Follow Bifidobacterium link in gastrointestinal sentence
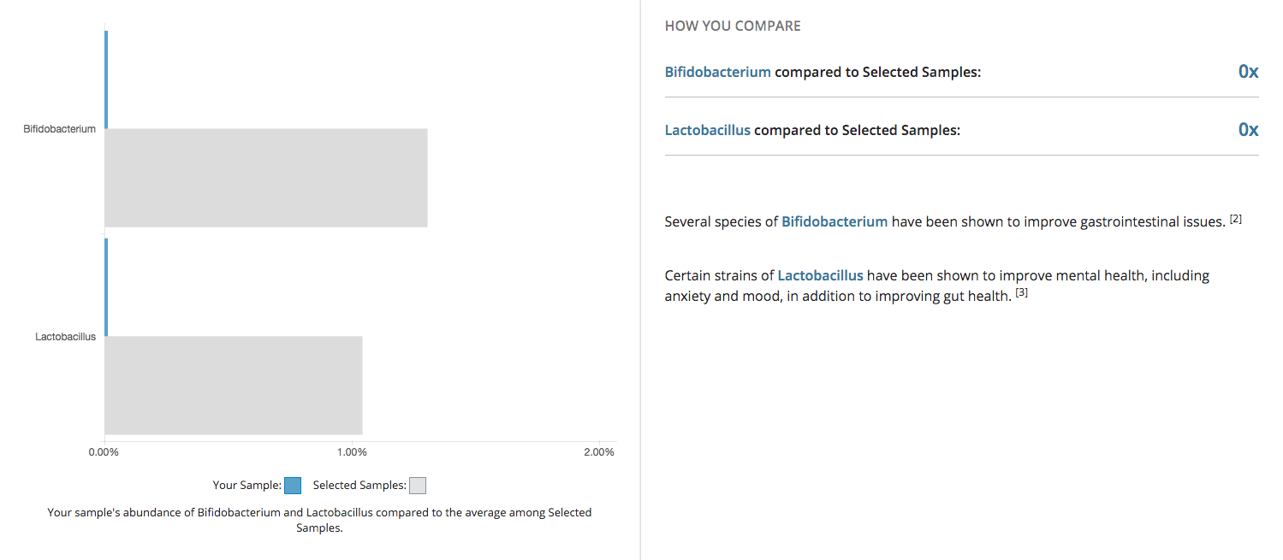 click(x=835, y=221)
